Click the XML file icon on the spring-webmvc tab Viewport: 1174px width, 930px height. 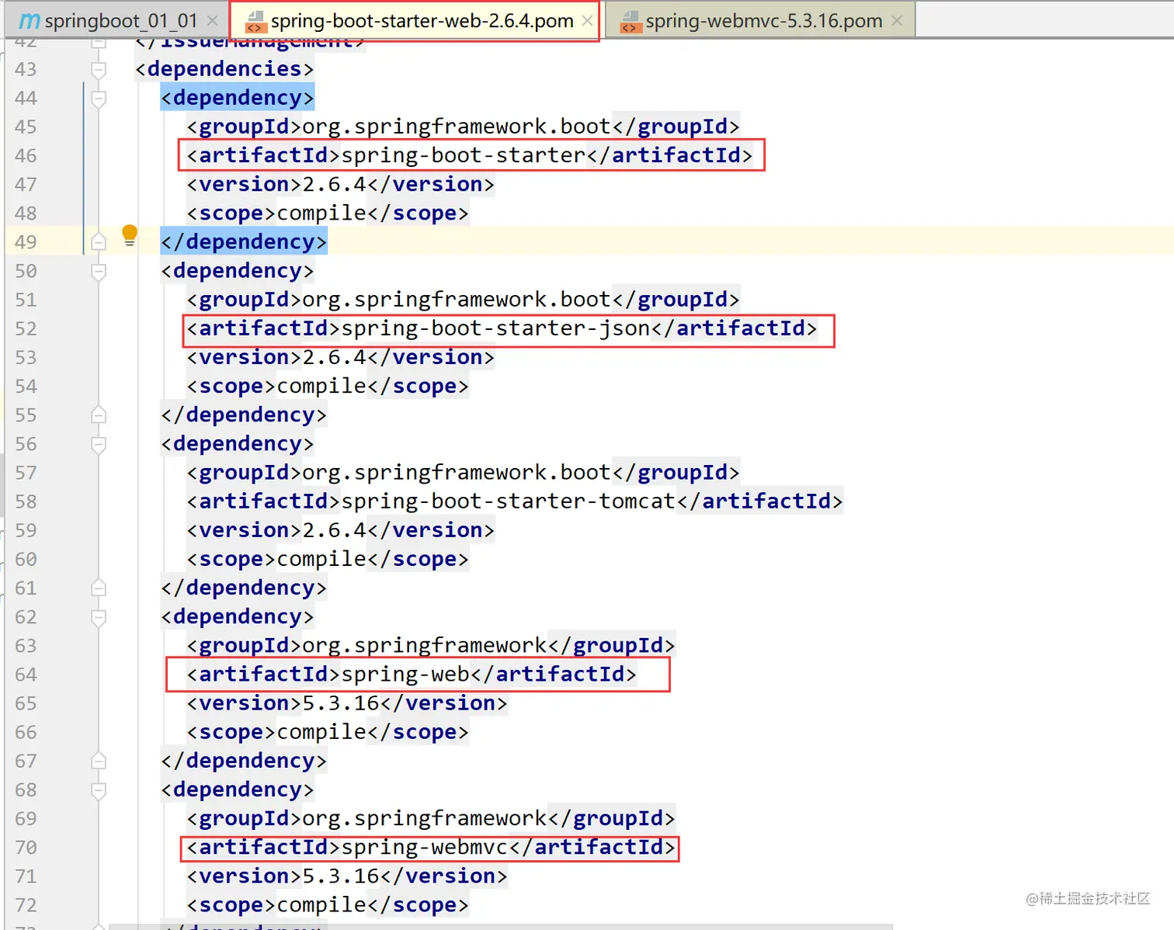[x=630, y=22]
